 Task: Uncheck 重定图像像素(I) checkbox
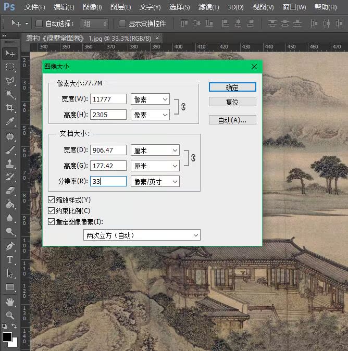pyautogui.click(x=51, y=222)
